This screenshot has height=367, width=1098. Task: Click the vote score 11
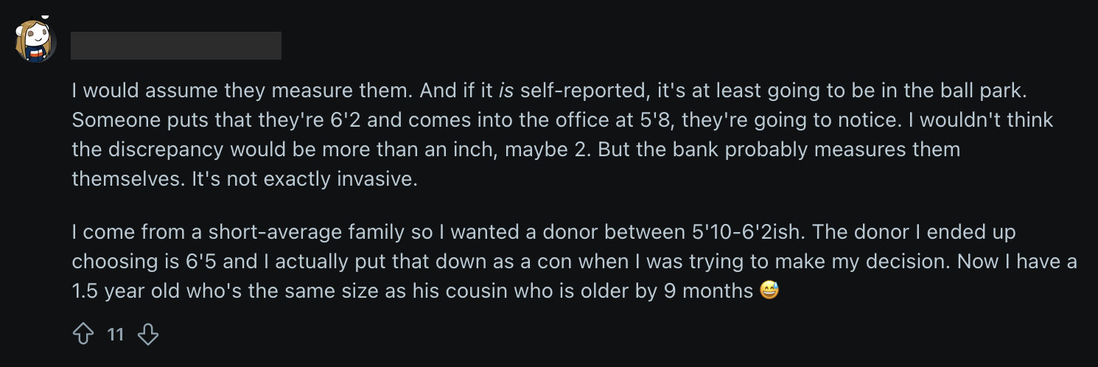pos(116,335)
